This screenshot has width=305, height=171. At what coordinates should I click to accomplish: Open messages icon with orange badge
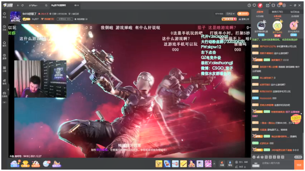coord(279,5)
